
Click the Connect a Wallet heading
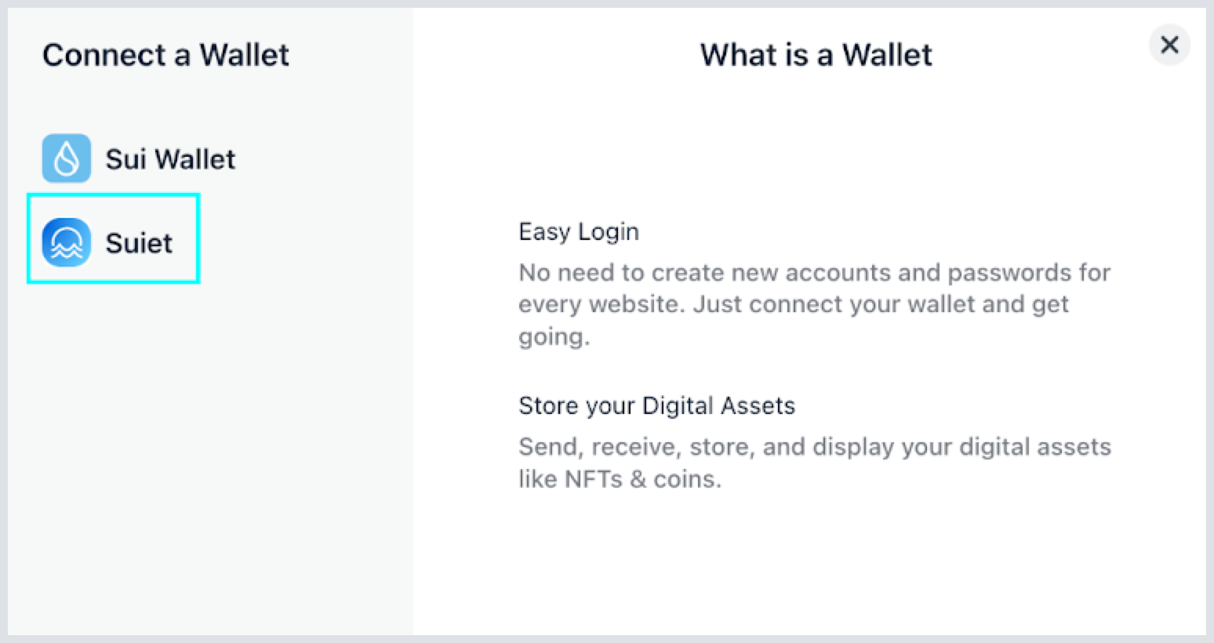[x=165, y=55]
